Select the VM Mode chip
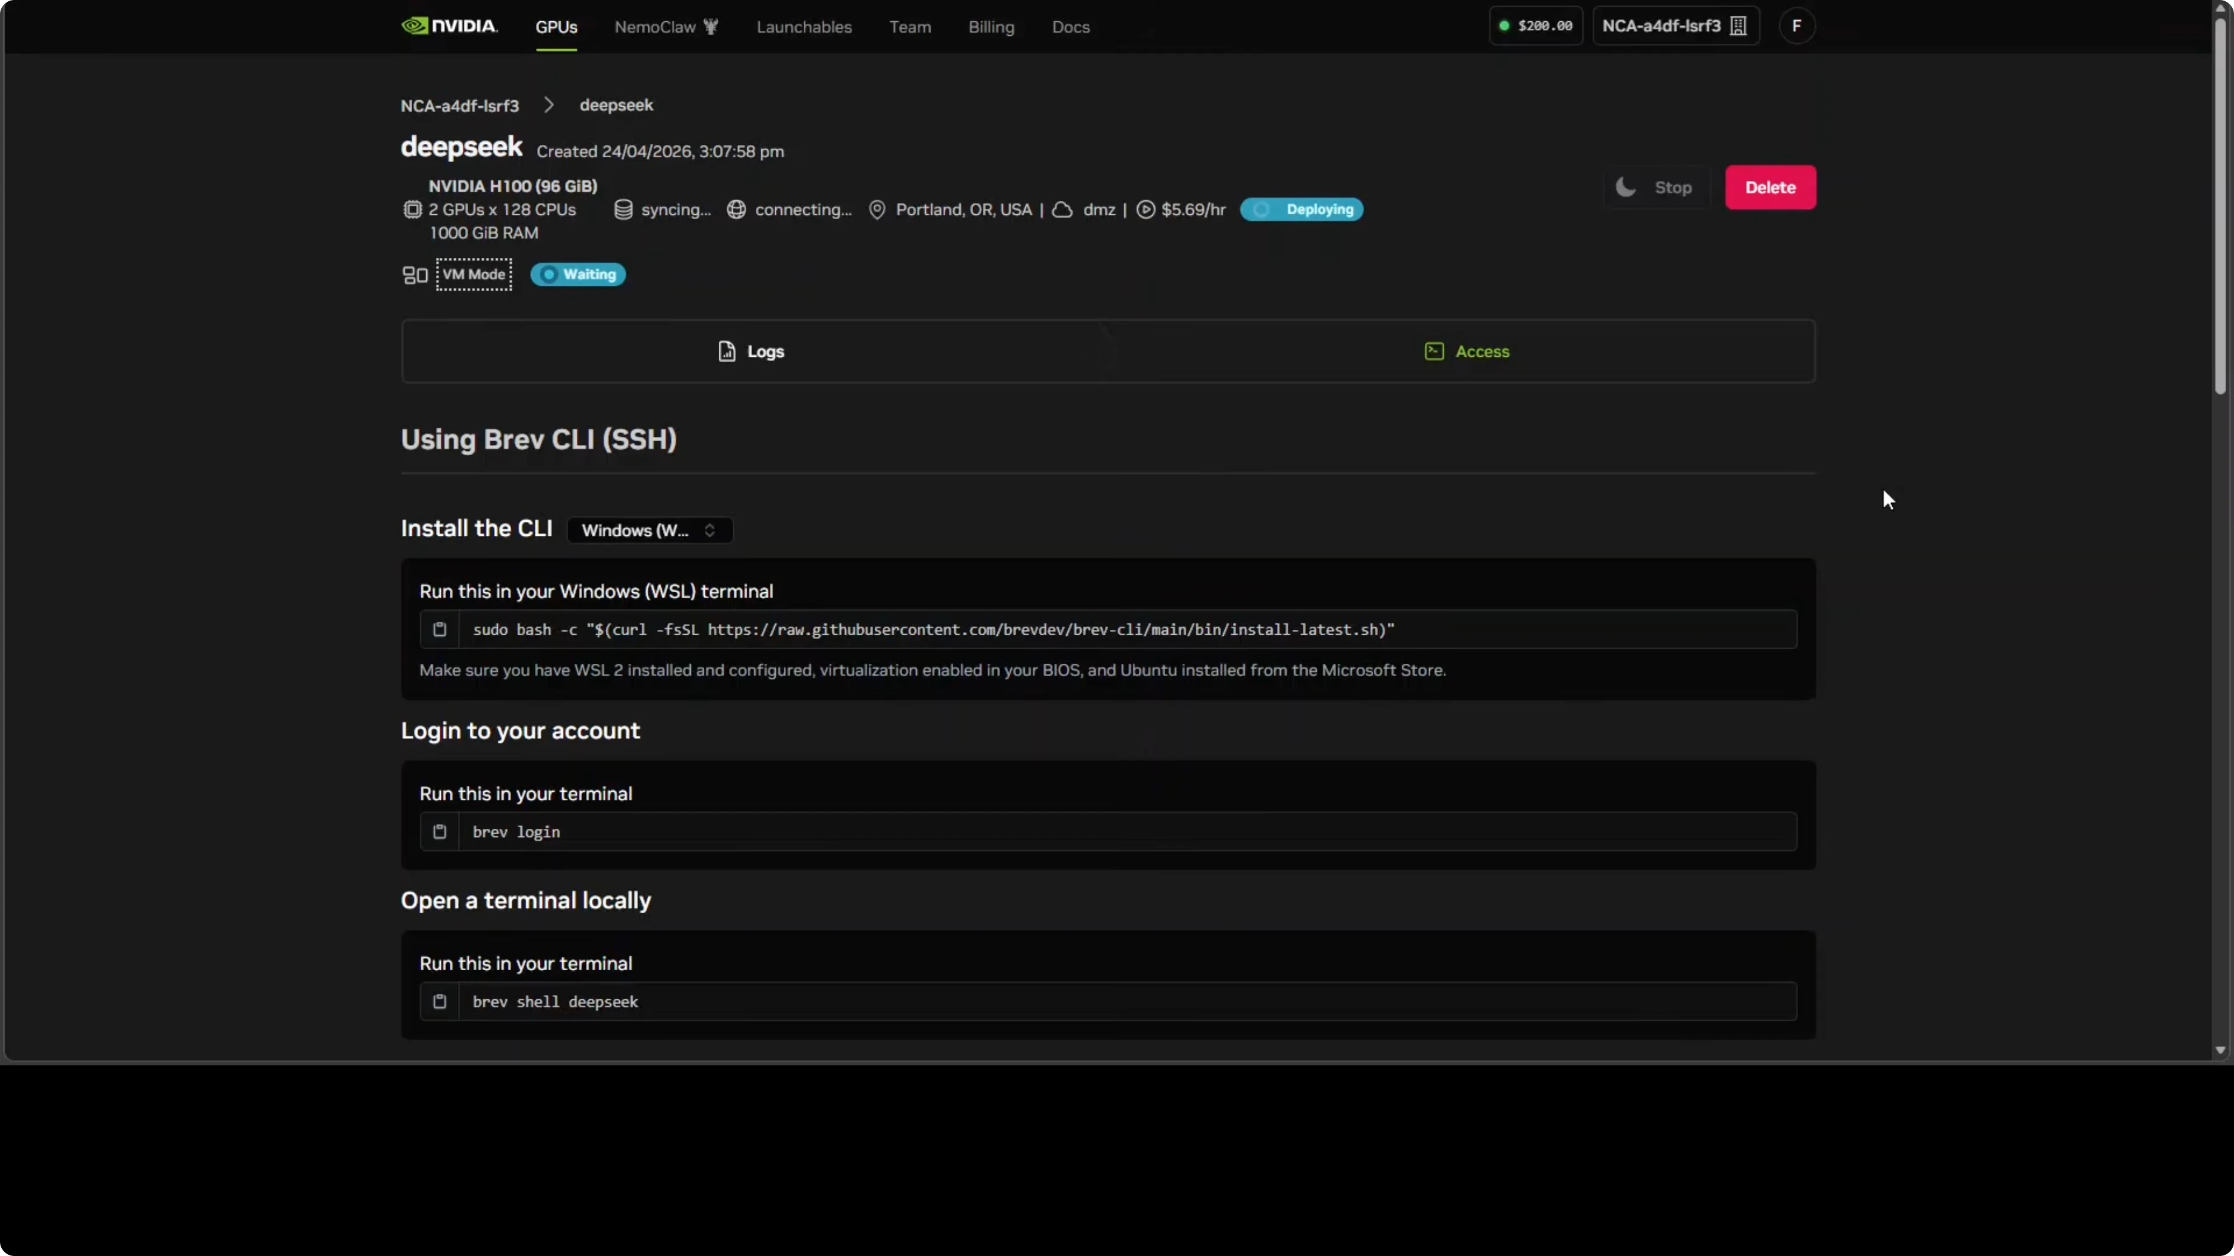The height and width of the screenshot is (1256, 2234). [x=474, y=275]
